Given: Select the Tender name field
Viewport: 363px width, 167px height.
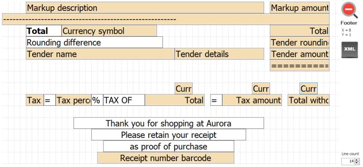Looking at the screenshot, I should pos(100,54).
